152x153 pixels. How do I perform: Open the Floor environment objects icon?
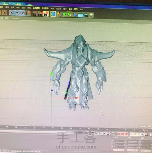80,15
